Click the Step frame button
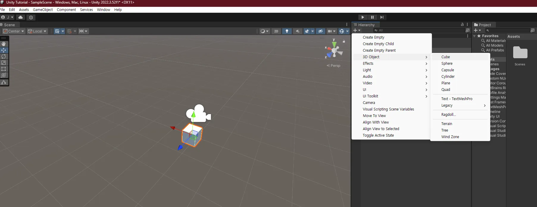 (382, 17)
